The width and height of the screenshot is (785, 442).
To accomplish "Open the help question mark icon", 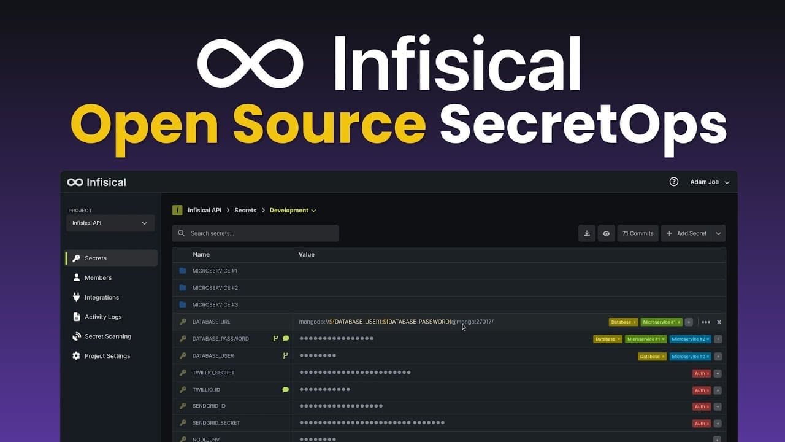I will (x=673, y=182).
